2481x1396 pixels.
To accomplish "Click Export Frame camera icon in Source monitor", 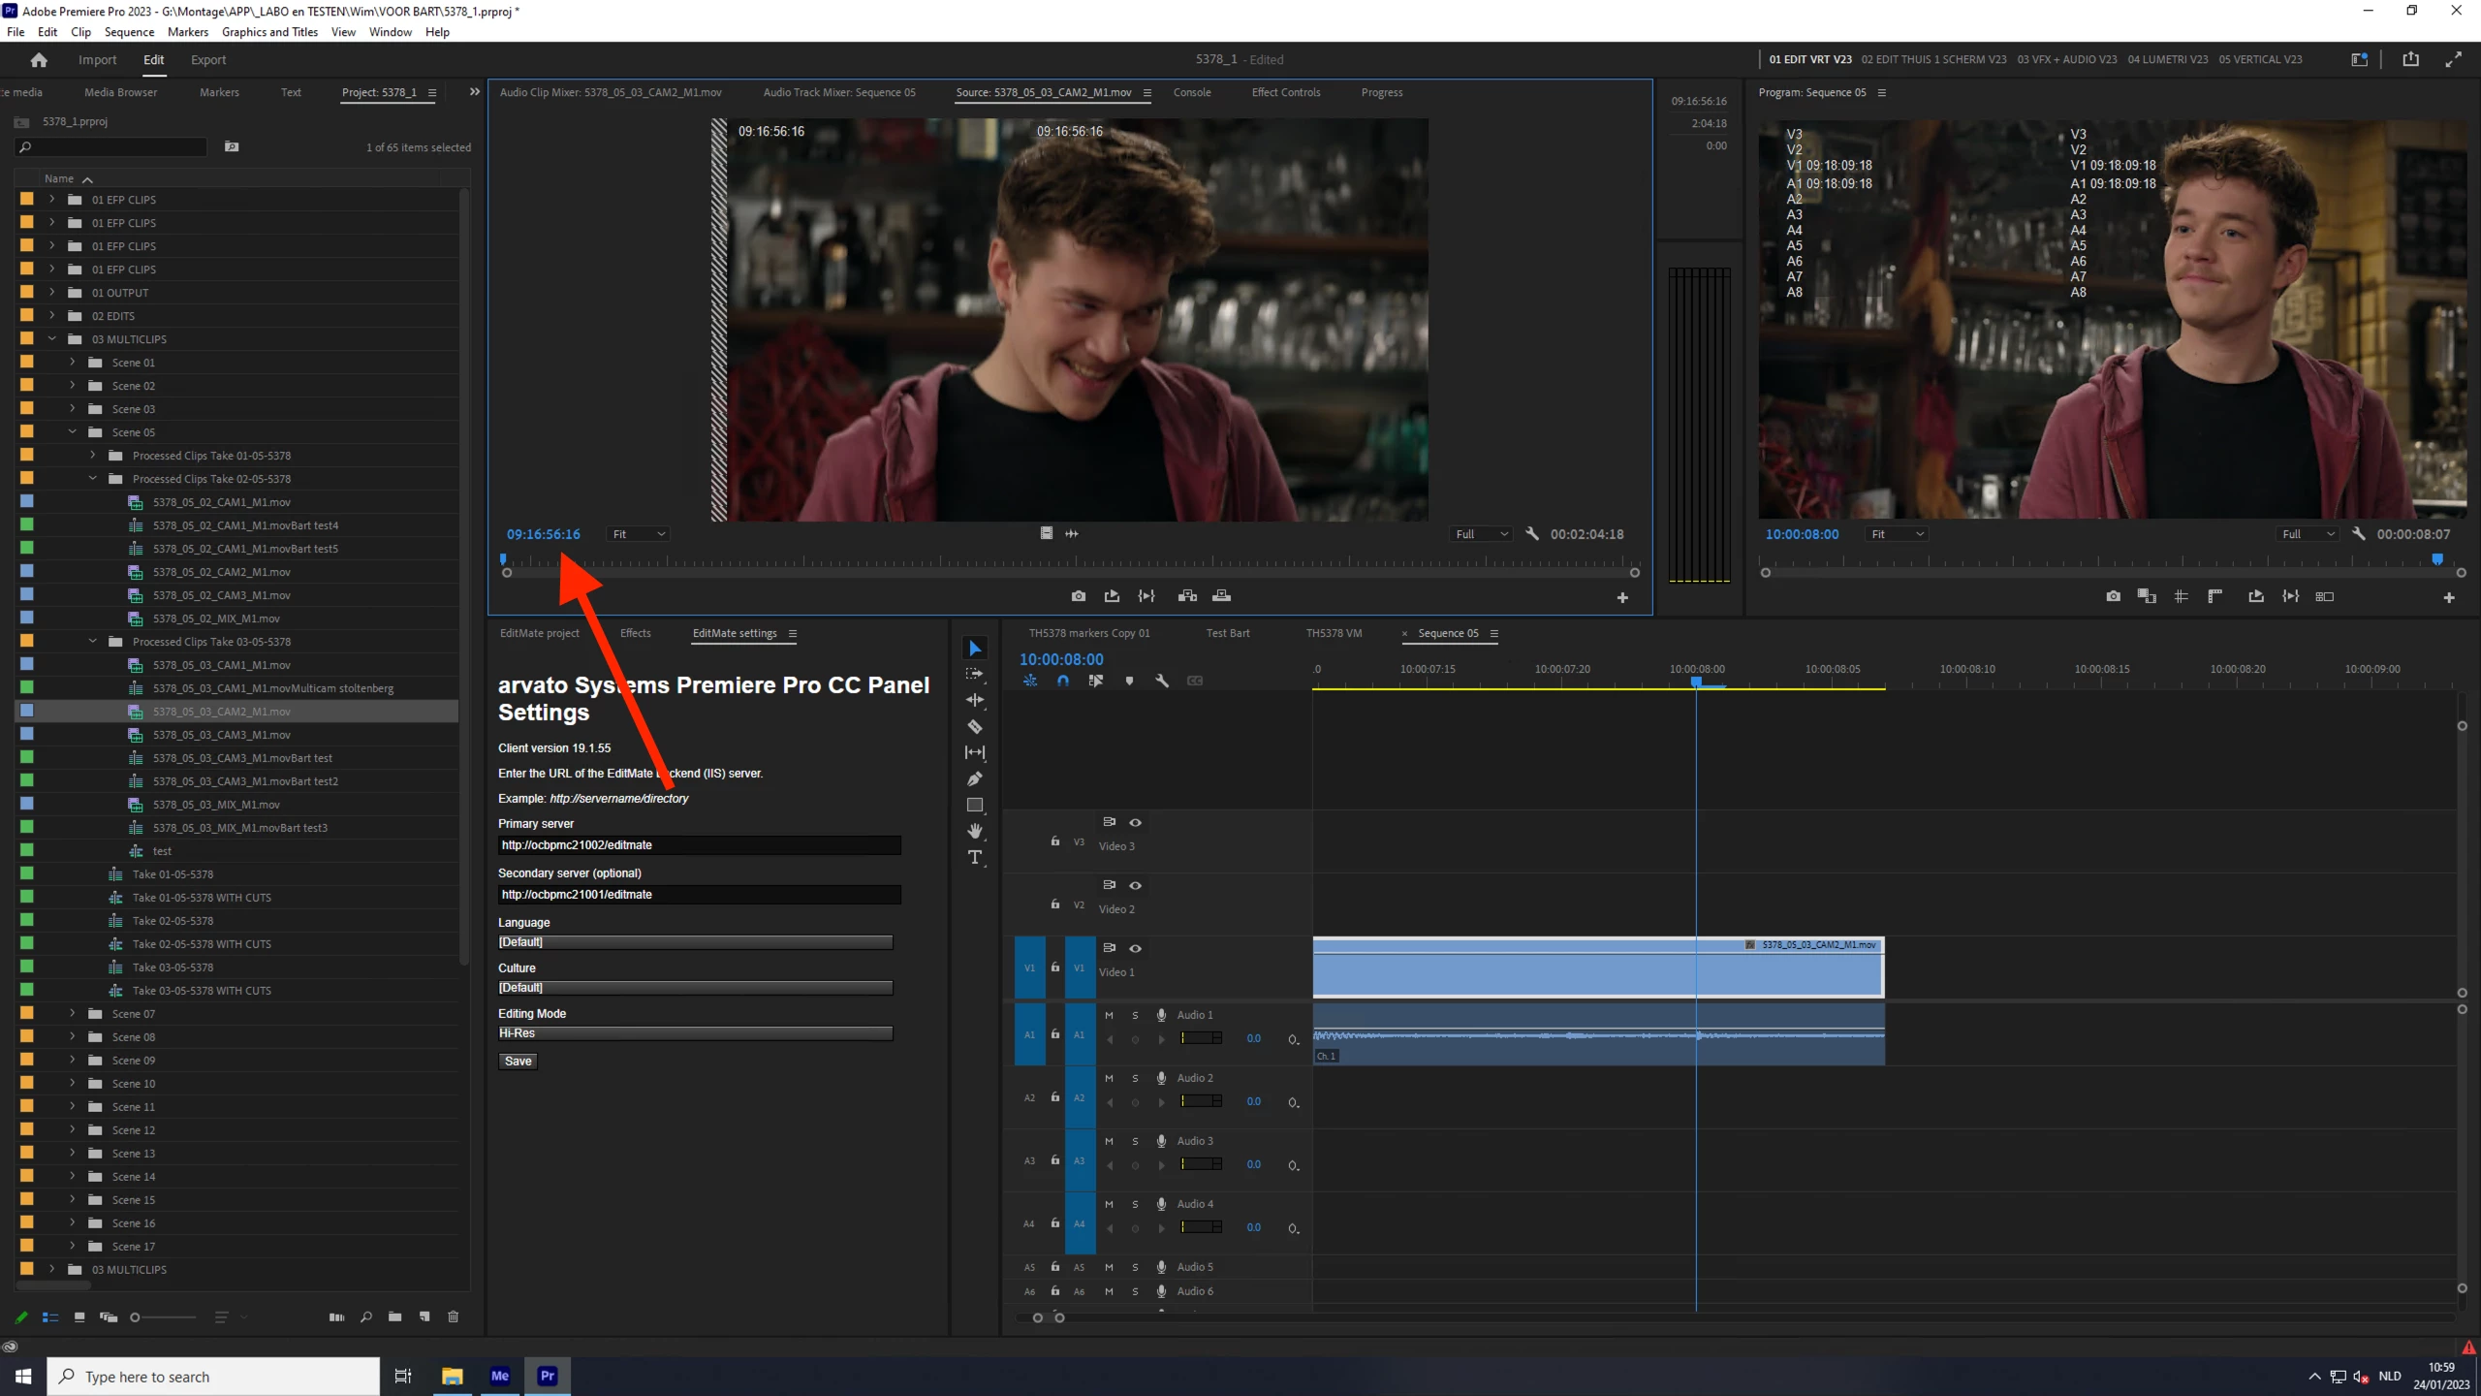I will (1079, 596).
